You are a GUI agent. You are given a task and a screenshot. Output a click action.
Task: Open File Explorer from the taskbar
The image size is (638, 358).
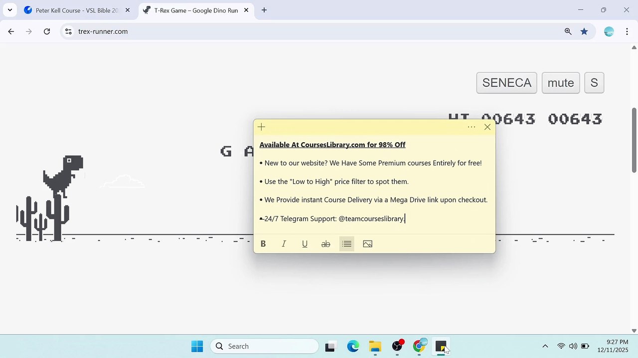click(375, 346)
